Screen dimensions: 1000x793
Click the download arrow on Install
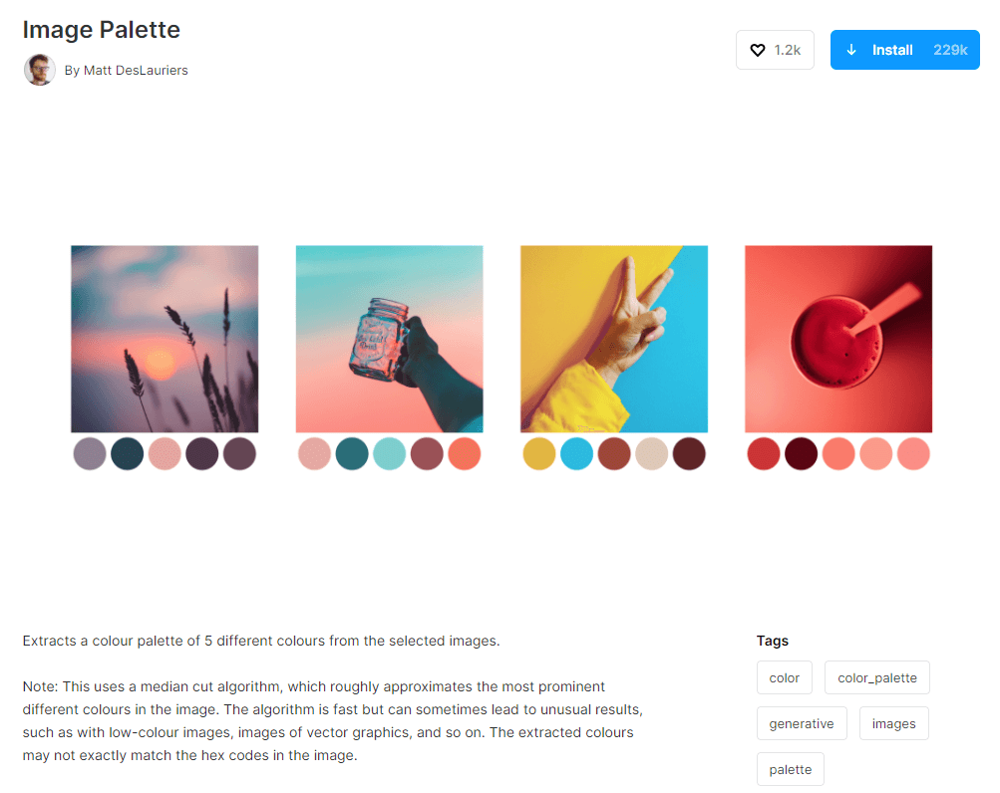click(x=850, y=50)
